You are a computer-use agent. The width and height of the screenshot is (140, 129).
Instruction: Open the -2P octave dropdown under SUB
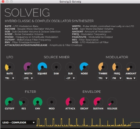[x=70, y=78]
